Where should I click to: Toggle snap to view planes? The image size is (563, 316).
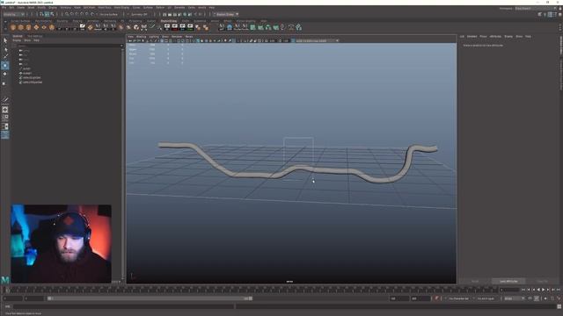(x=87, y=14)
